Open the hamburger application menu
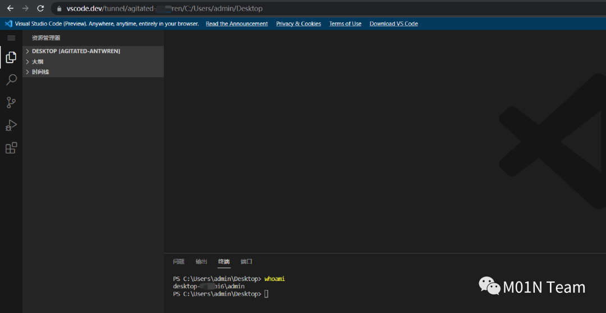This screenshot has height=313, width=606. (11, 38)
